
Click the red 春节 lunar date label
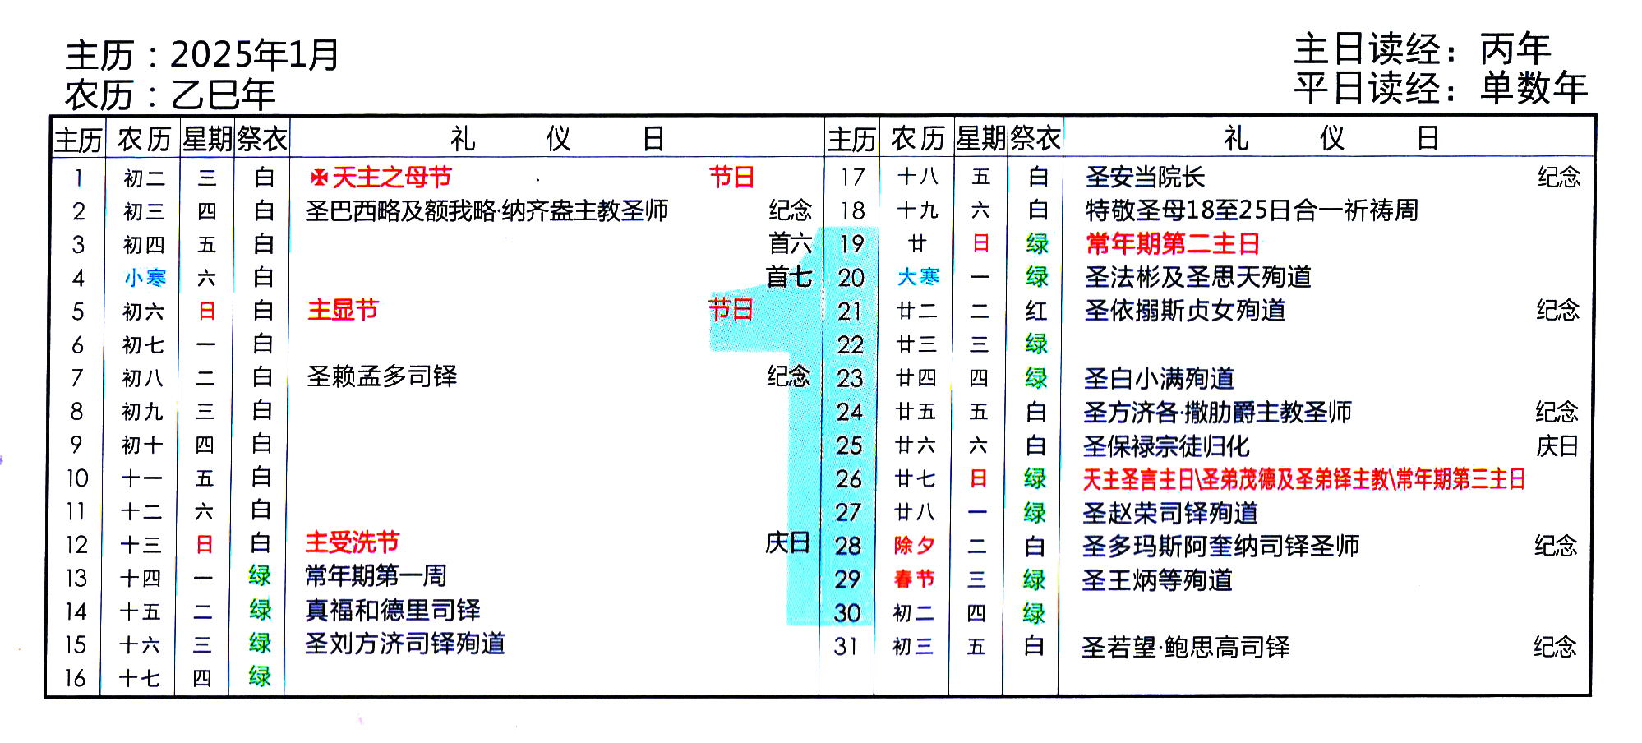click(x=914, y=579)
